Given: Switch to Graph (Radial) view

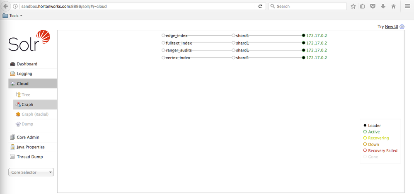Looking at the screenshot, I should (35, 114).
